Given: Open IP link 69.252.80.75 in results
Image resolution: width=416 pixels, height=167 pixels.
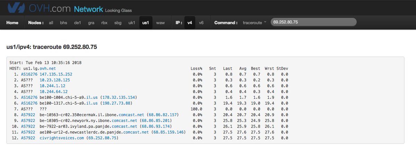Looking at the screenshot, I should click(103, 138).
